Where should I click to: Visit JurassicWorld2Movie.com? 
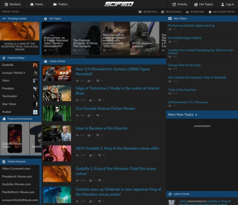pyautogui.click(x=20, y=200)
